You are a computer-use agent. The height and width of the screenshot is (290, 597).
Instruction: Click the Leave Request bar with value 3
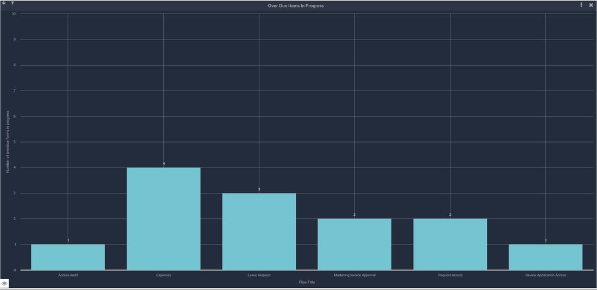pyautogui.click(x=259, y=231)
